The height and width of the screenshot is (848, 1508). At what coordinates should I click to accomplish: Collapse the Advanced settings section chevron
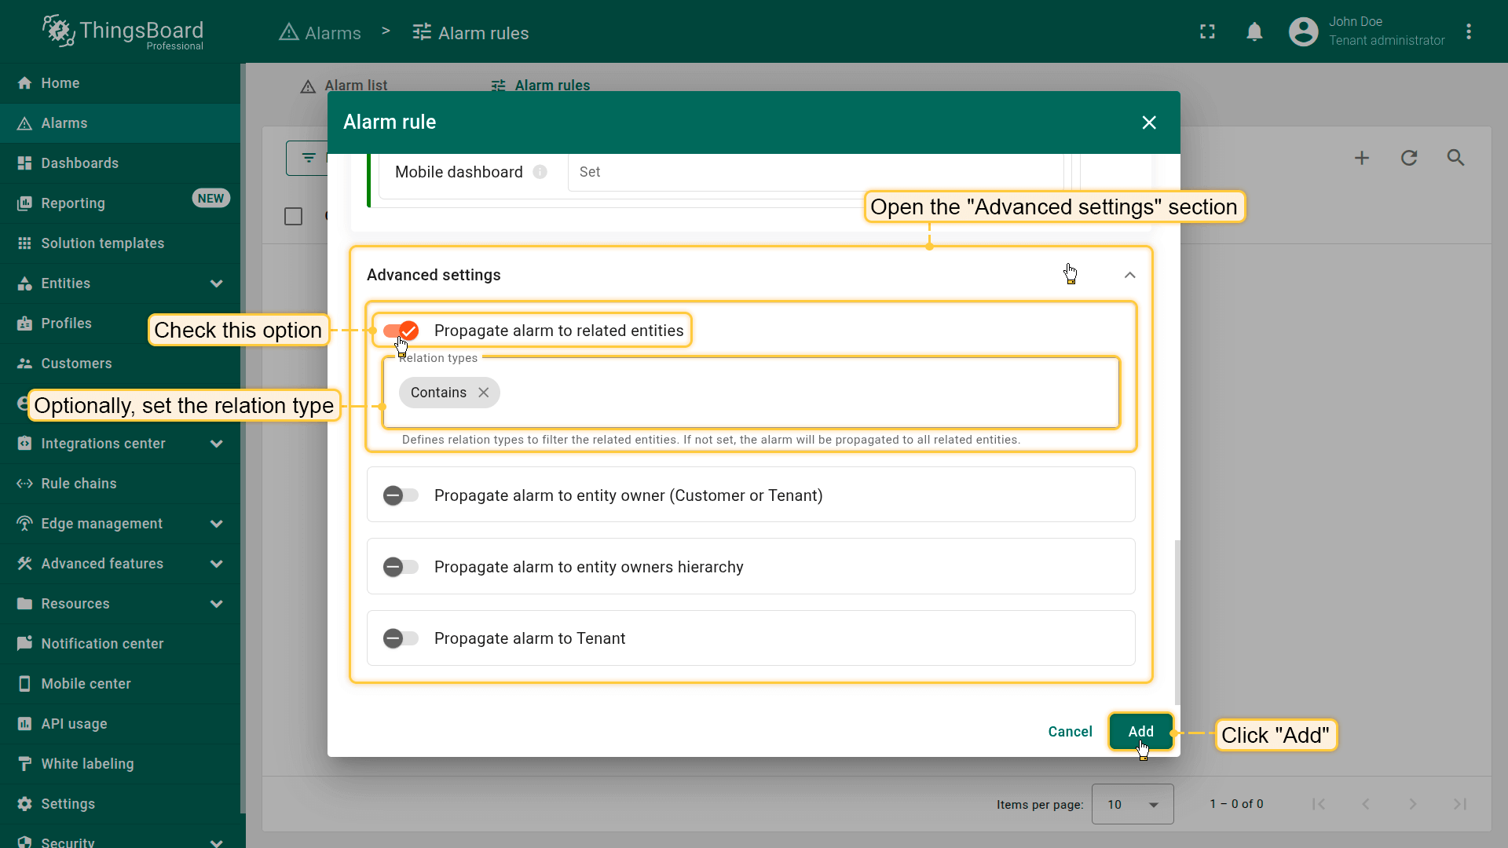[1129, 275]
